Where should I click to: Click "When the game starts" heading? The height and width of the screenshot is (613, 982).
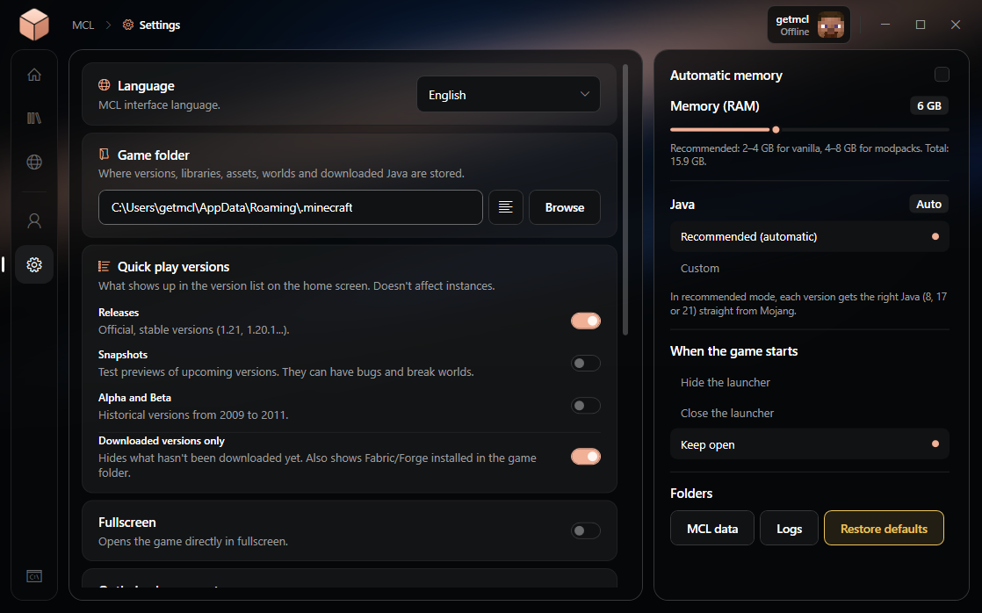(x=734, y=351)
